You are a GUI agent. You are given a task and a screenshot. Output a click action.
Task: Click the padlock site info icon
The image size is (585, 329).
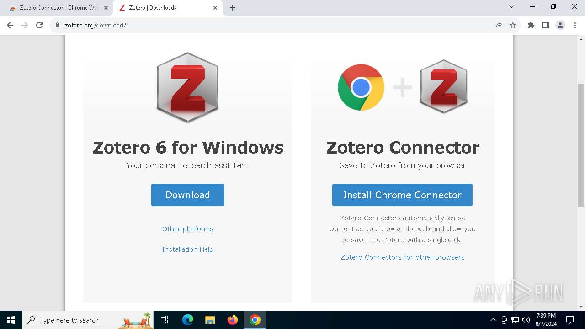(58, 25)
